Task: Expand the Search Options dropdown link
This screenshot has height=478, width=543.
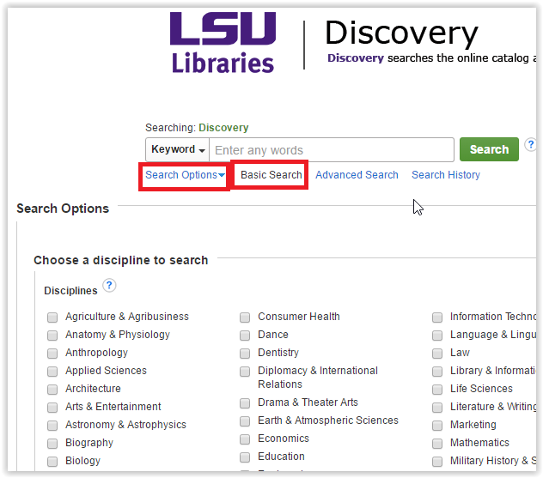Action: click(185, 175)
